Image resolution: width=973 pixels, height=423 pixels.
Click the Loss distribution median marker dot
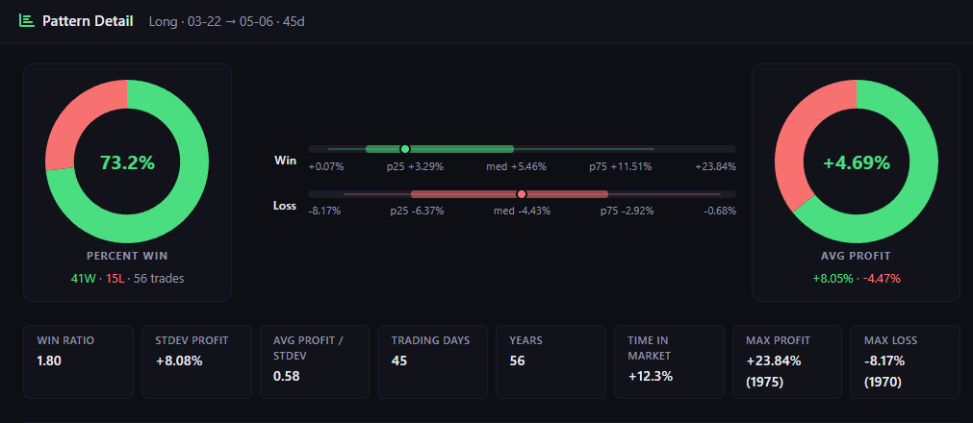tap(522, 194)
